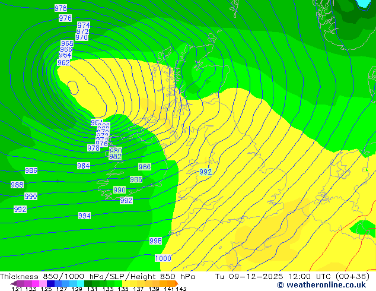This screenshot has height=291, width=376.
Task: Click the 974 isobar label
Action: 84,25
